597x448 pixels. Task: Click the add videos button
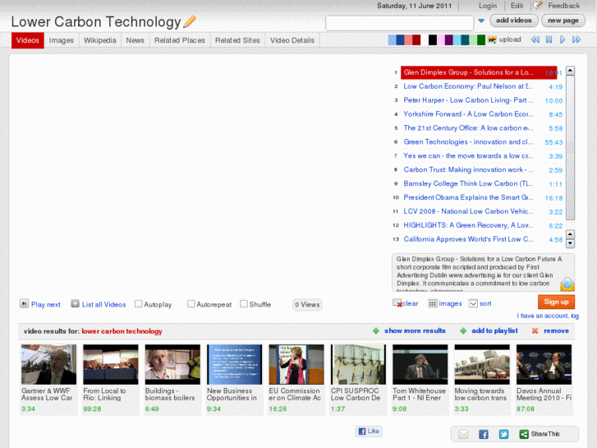pos(513,21)
